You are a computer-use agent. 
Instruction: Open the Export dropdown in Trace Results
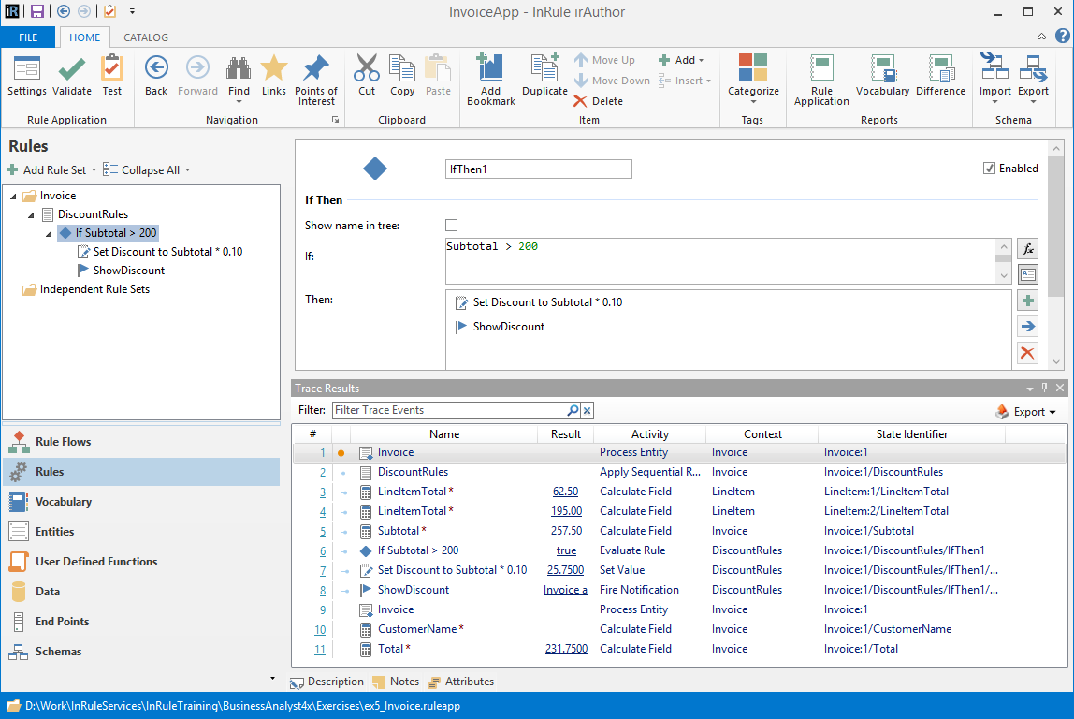[1026, 412]
